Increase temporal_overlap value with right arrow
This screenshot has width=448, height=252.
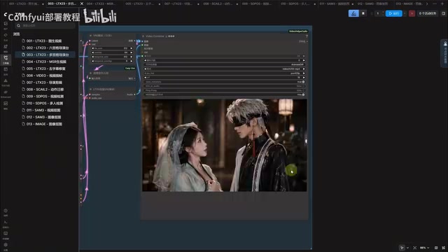pos(132,61)
